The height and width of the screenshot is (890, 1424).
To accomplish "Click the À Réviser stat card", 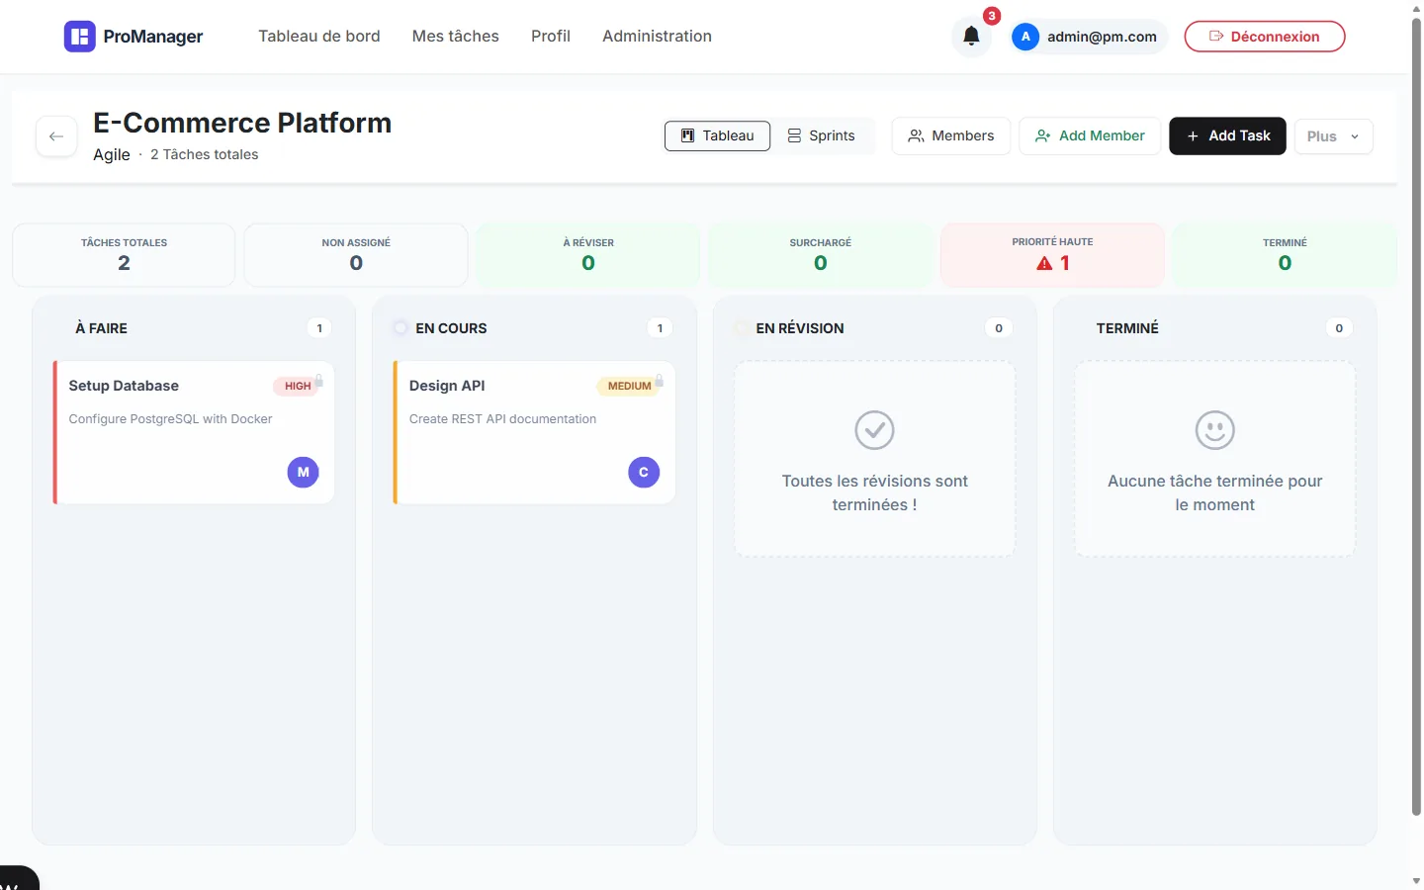I will 588,255.
